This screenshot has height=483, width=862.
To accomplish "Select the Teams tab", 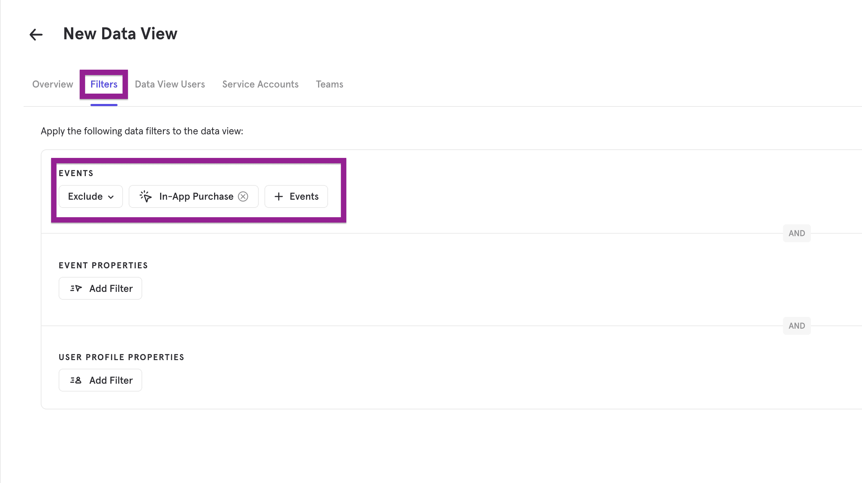I will (x=329, y=84).
